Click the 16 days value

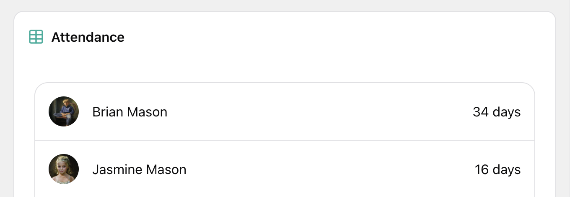pyautogui.click(x=497, y=169)
